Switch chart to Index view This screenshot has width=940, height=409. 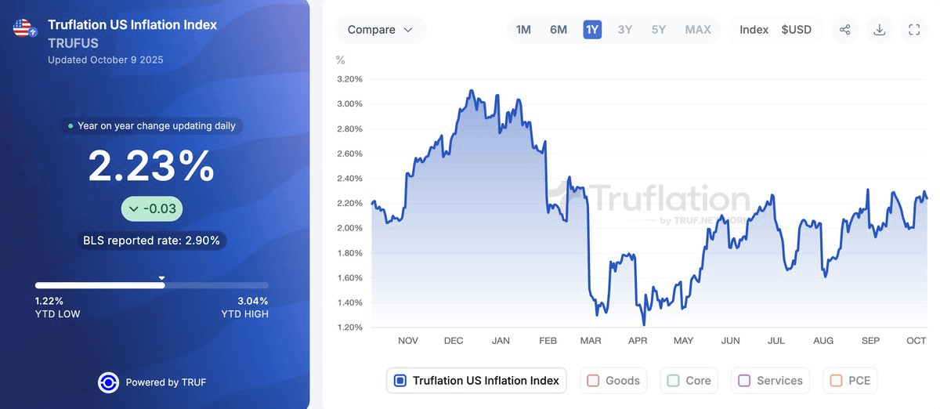(x=754, y=30)
